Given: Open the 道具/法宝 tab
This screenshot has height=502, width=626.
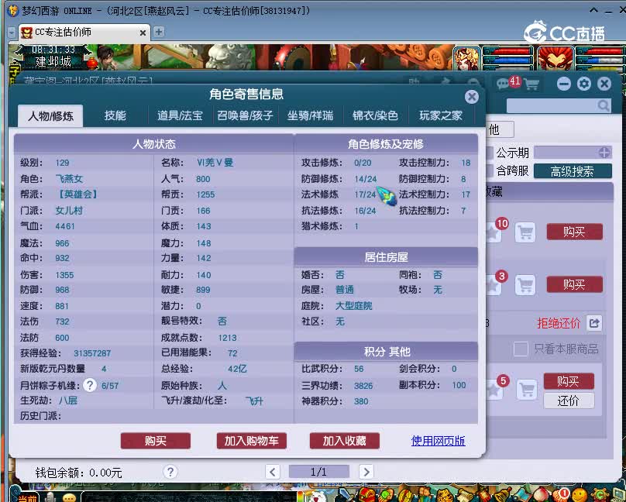Looking at the screenshot, I should (180, 115).
